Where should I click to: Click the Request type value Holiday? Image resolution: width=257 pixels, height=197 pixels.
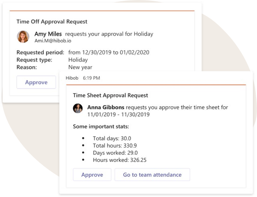pos(78,60)
